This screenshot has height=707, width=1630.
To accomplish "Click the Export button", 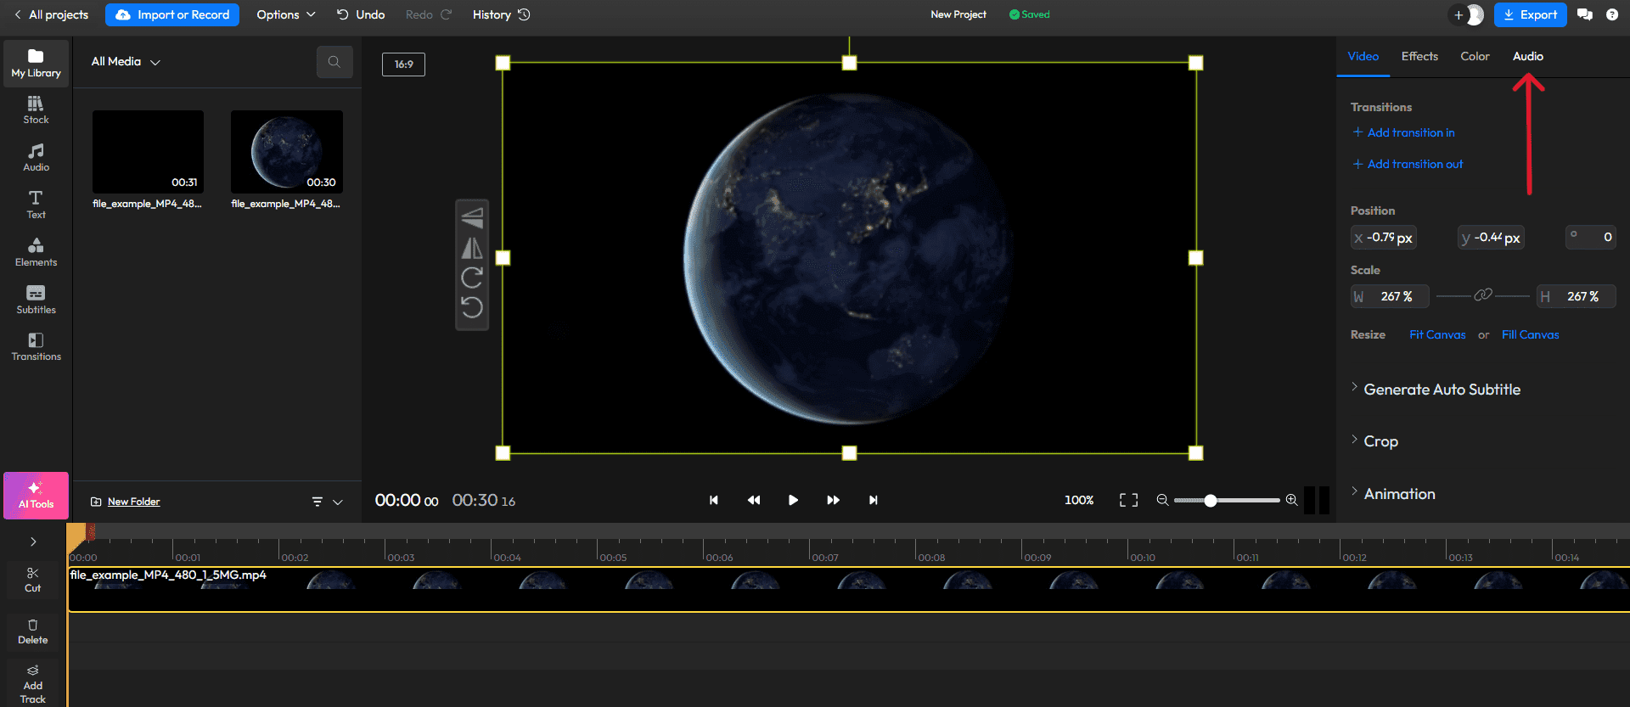I will pos(1530,14).
